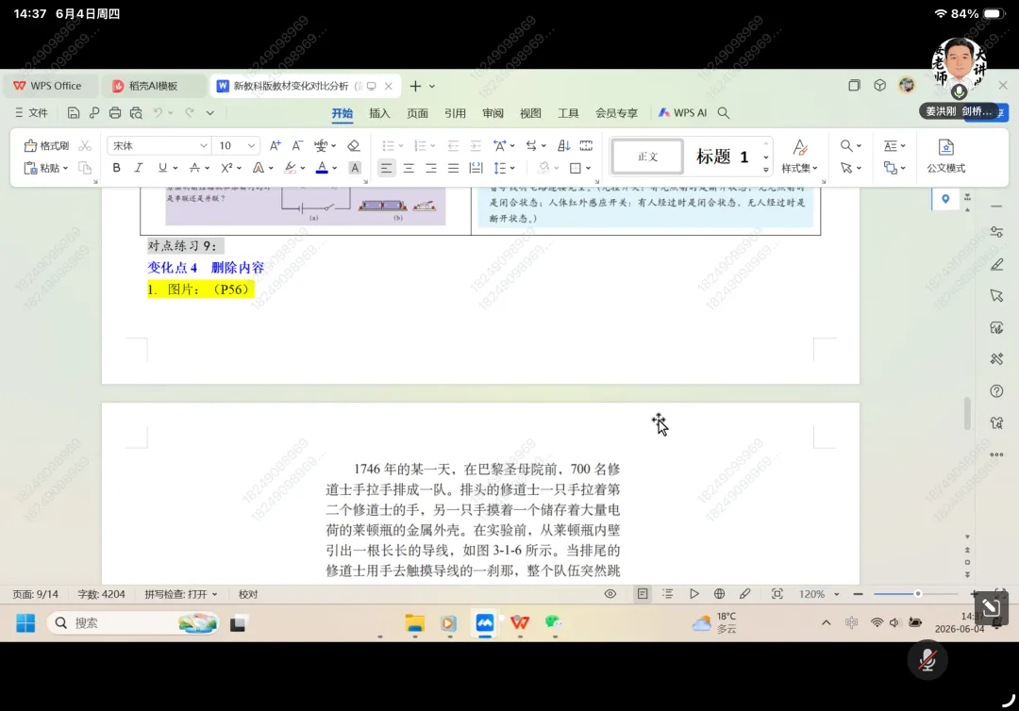
Task: Click the Clear formatting eraser icon
Action: click(x=354, y=145)
